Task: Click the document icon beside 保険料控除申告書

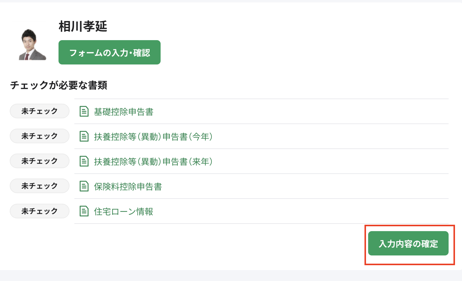Action: (x=84, y=186)
